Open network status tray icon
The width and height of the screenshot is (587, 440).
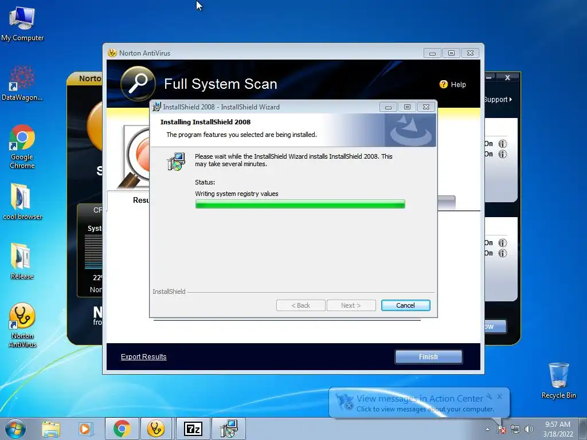pos(515,429)
